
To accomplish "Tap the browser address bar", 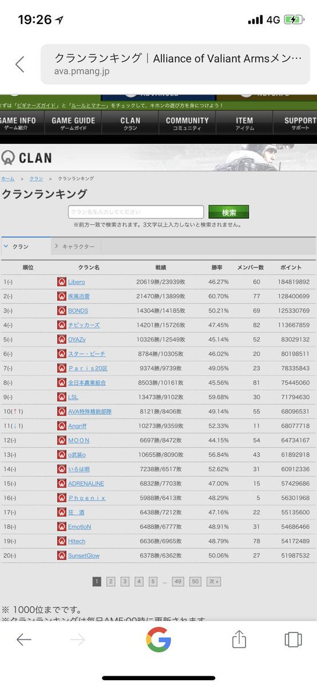I will (x=175, y=64).
